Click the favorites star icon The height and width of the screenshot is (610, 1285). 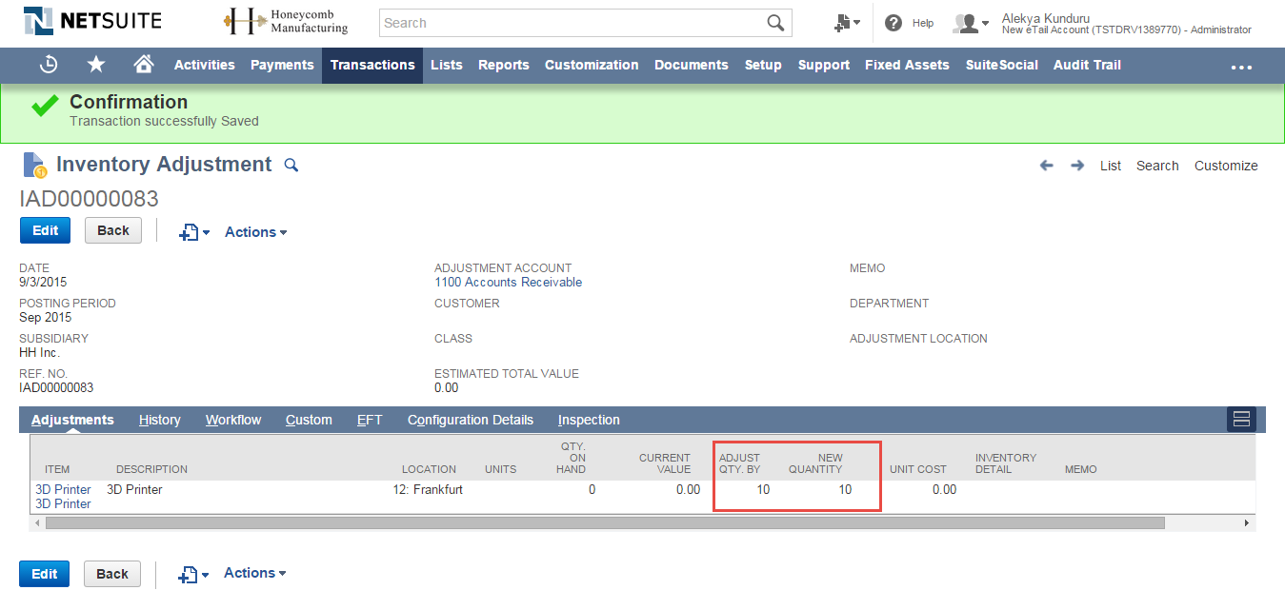[95, 65]
